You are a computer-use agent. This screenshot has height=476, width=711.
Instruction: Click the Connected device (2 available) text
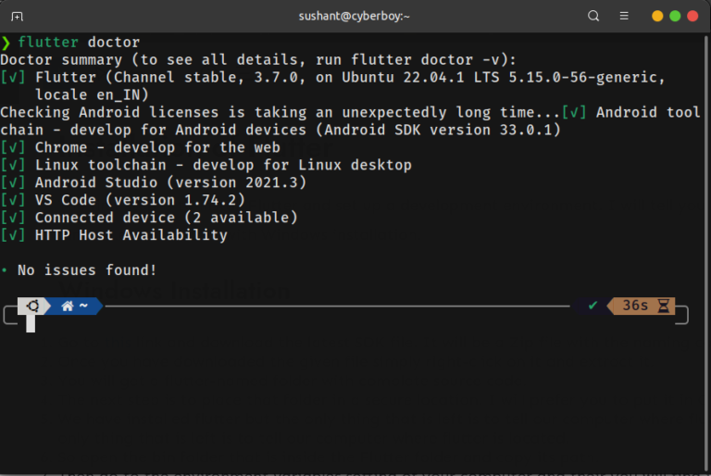pyautogui.click(x=166, y=218)
